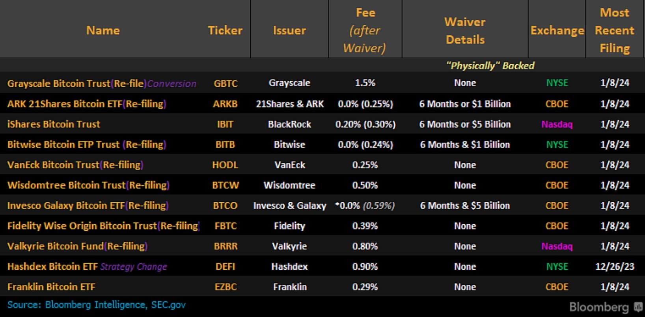The height and width of the screenshot is (317, 645).
Task: Click the Strategy Change label on Hashdex row
Action: point(134,267)
